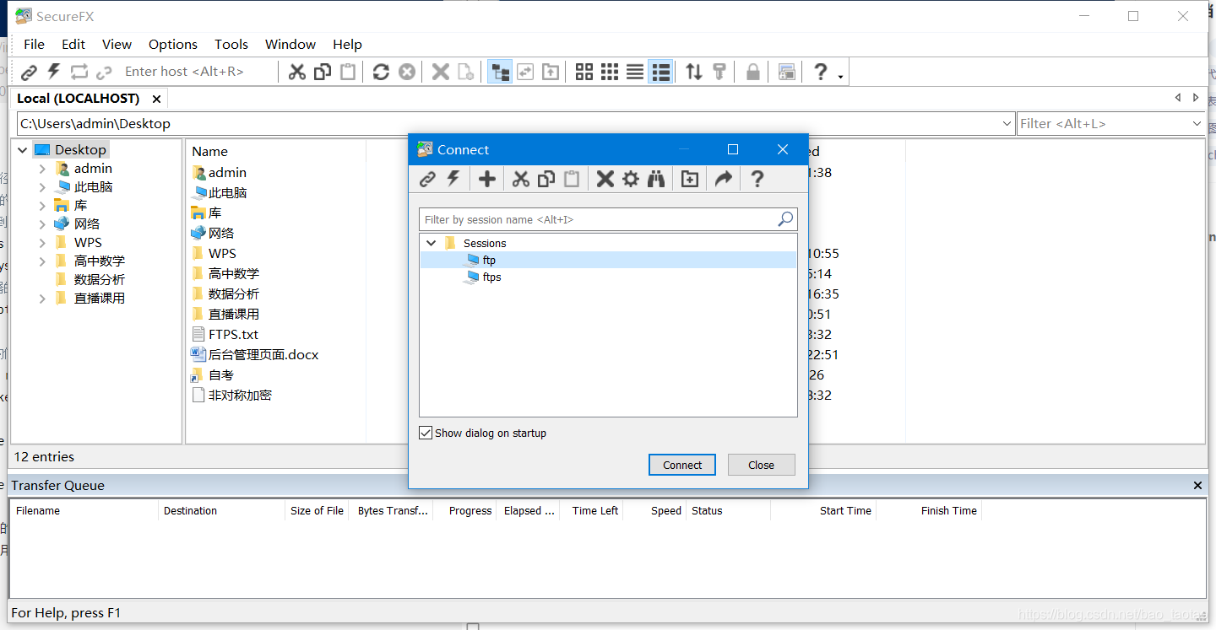Open toolbar options overflow arrow

pos(841,77)
